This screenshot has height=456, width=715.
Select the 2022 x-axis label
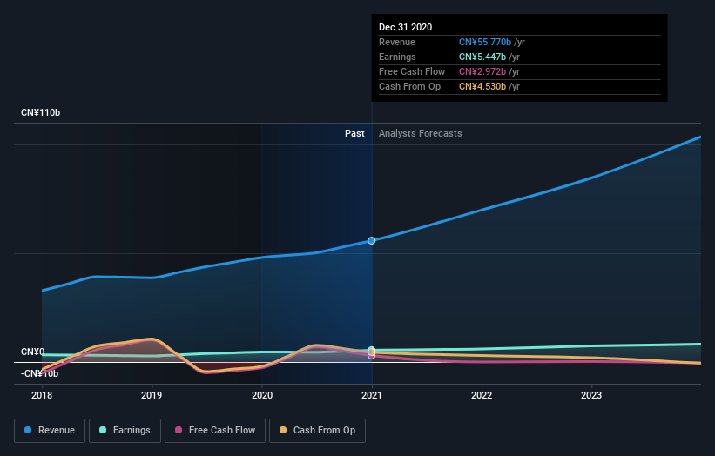pyautogui.click(x=482, y=395)
